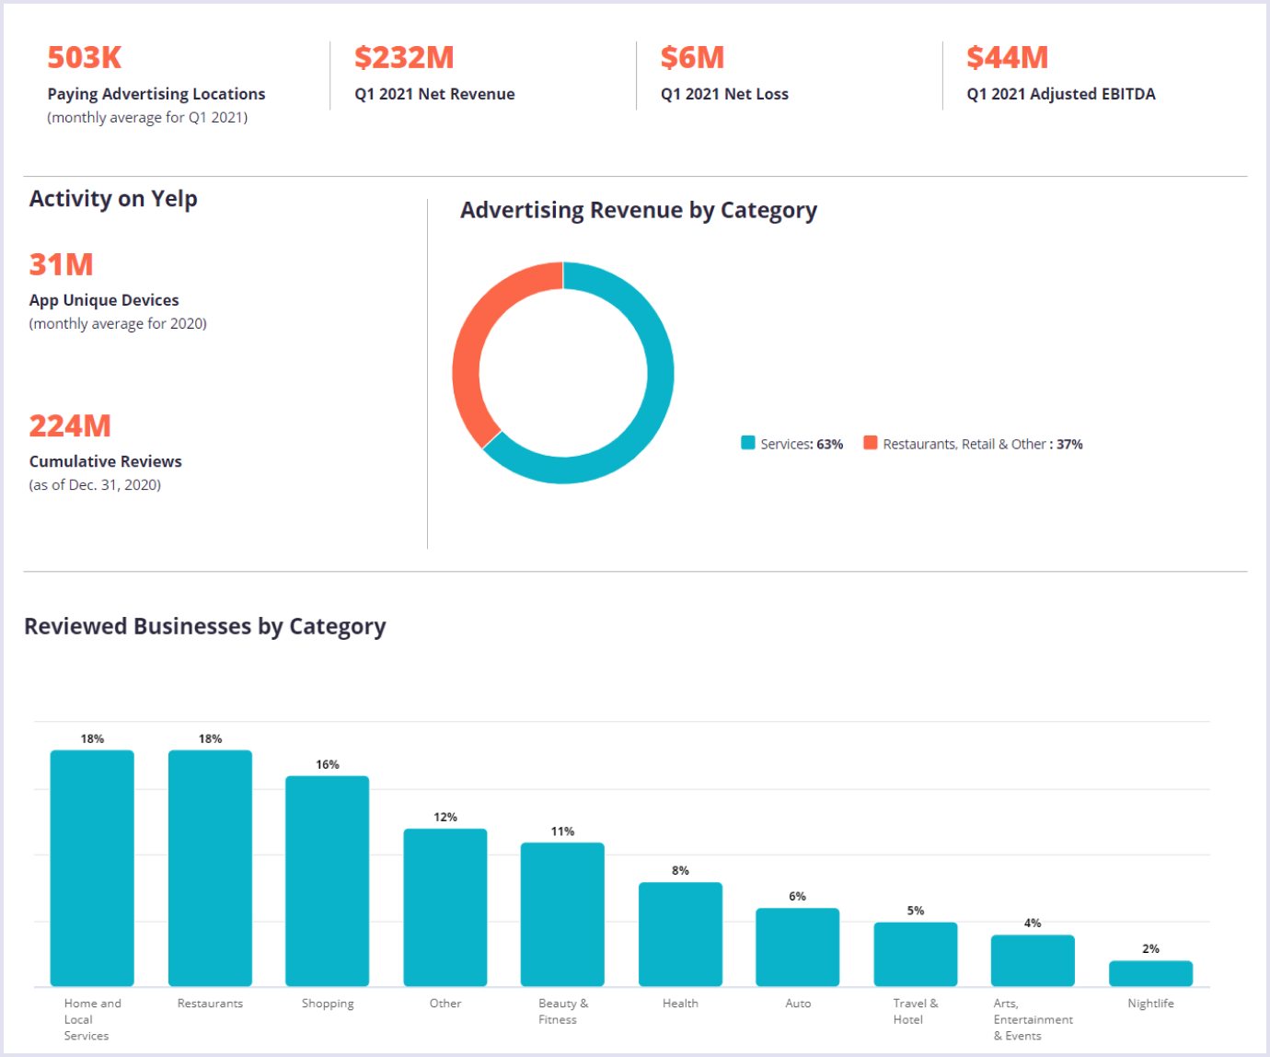Click the 6% value label
The height and width of the screenshot is (1057, 1270).
pyautogui.click(x=798, y=897)
